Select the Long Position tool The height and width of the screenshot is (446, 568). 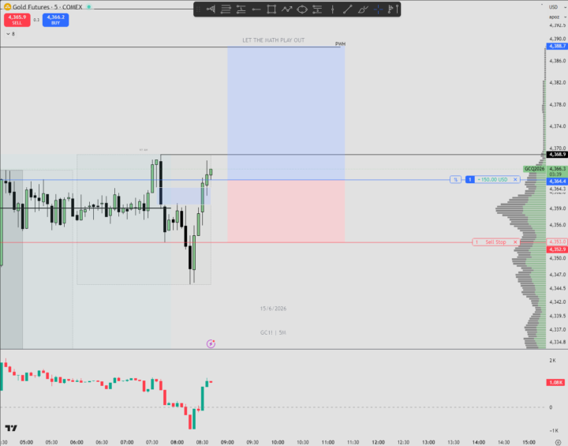(x=241, y=9)
